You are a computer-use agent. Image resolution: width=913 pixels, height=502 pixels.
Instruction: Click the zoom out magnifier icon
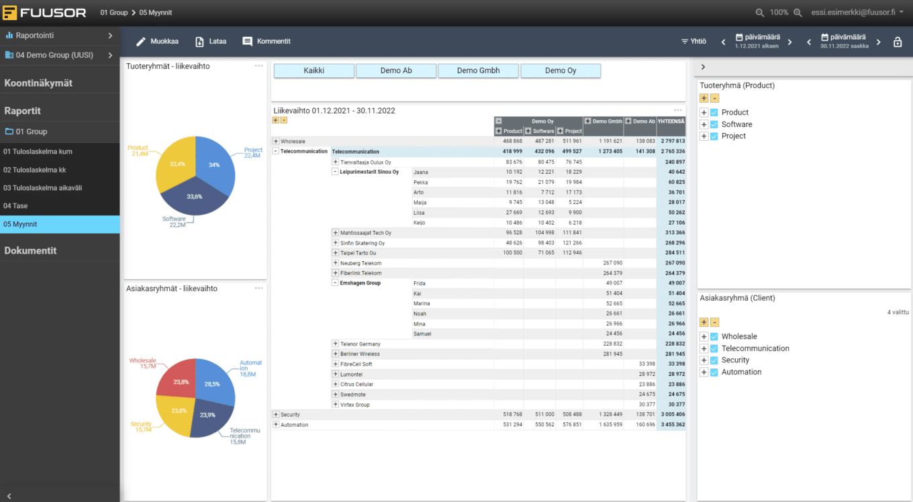point(760,13)
